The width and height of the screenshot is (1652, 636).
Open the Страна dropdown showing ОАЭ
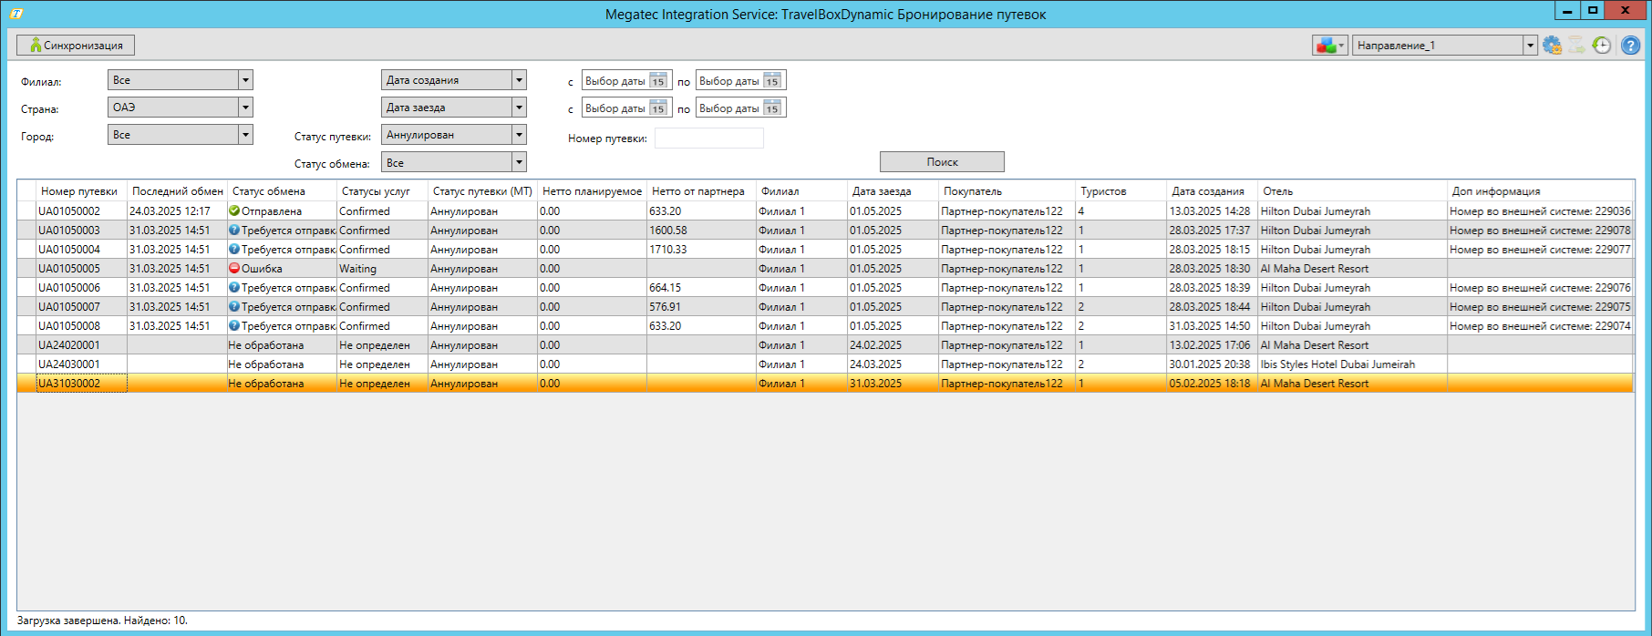(x=245, y=108)
